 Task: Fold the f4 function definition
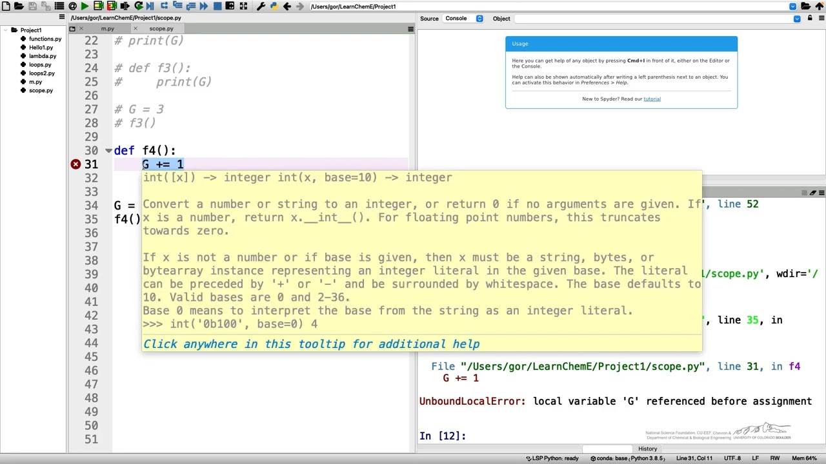[x=108, y=151]
